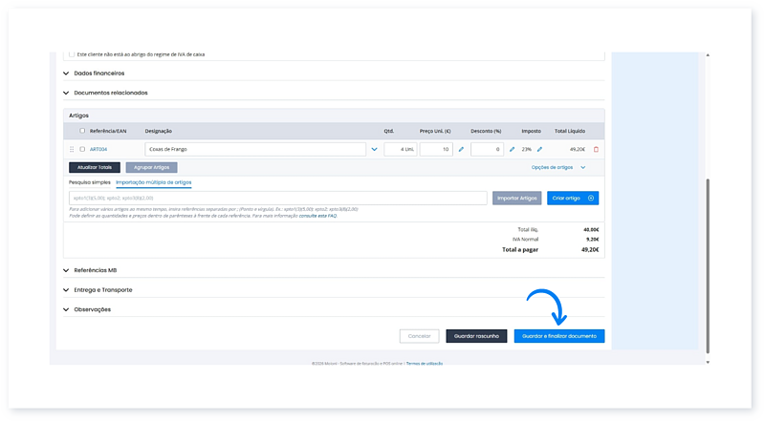Open the consulte esta FAQ link
Screen dimensions: 765x422
click(317, 216)
